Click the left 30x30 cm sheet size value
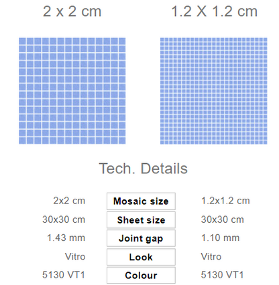The width and height of the screenshot is (279, 285). (64, 219)
